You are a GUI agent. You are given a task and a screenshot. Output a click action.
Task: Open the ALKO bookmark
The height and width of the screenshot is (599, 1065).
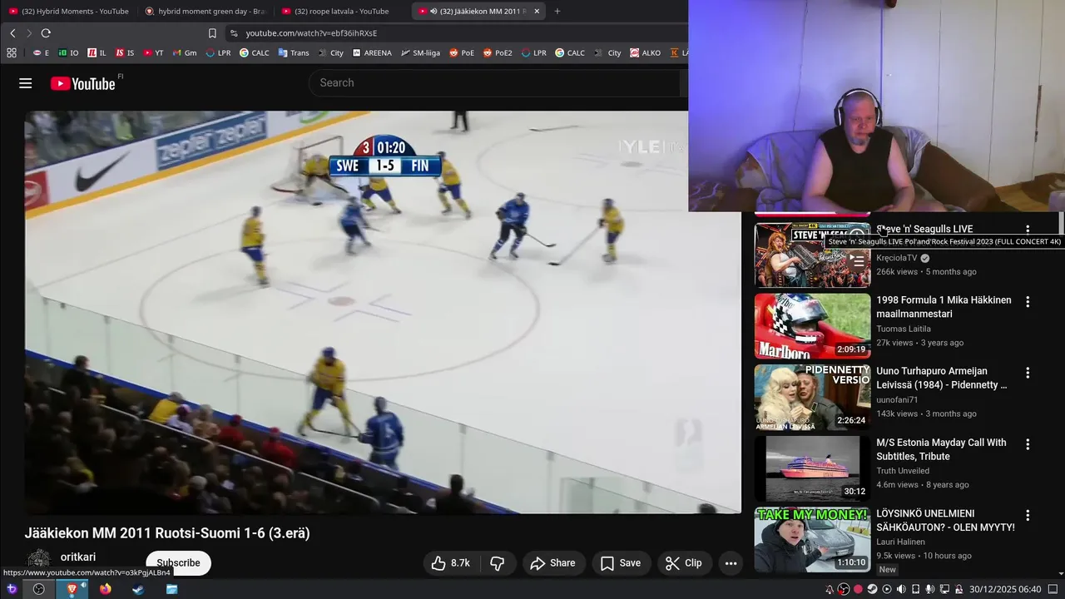coord(645,52)
